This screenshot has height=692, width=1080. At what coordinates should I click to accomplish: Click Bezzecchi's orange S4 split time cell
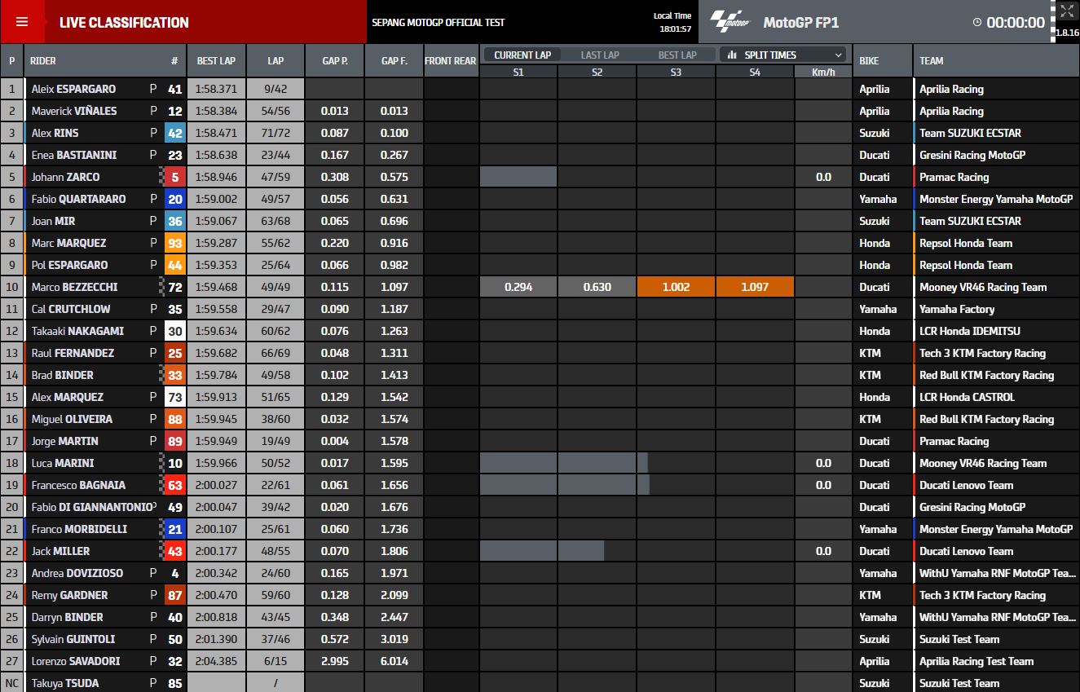coord(755,287)
